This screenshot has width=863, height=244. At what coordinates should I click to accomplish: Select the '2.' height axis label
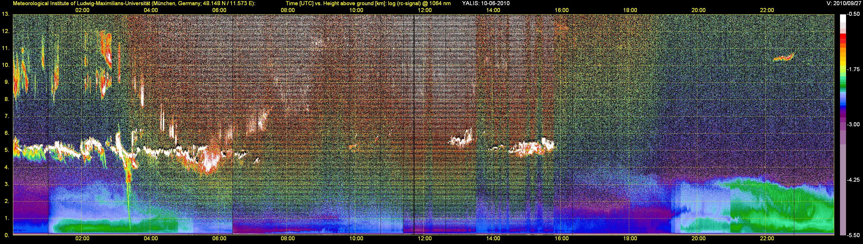(7, 201)
